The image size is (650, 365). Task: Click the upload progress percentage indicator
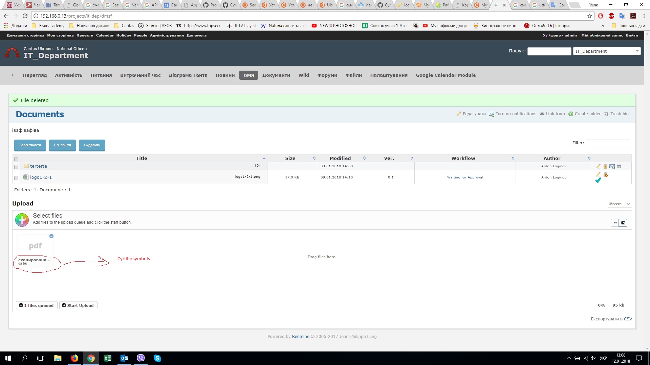tap(602, 305)
